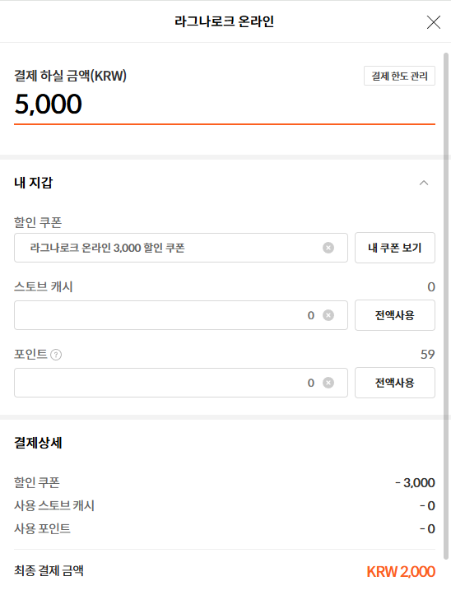
Task: Use full 스토브 캐시 with 전액사용
Action: (395, 315)
